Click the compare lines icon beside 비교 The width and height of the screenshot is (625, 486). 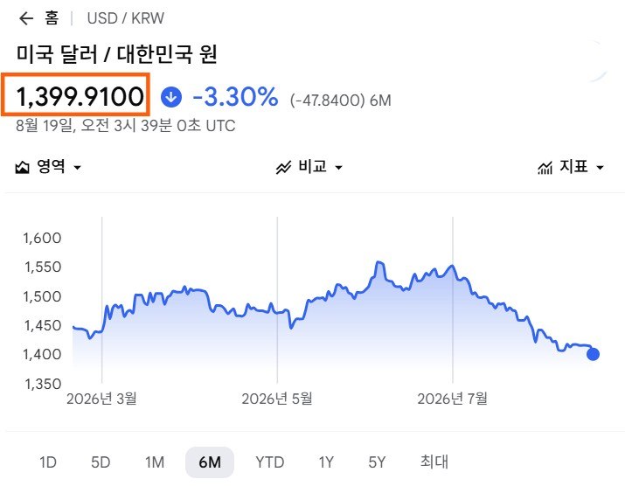283,168
